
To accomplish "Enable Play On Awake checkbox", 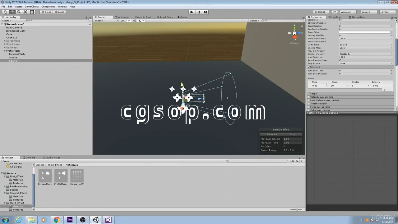I will pyautogui.click(x=340, y=51).
